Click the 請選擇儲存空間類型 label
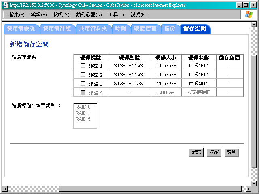 pos(36,106)
